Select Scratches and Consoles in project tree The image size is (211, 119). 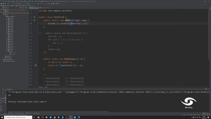click(10, 61)
